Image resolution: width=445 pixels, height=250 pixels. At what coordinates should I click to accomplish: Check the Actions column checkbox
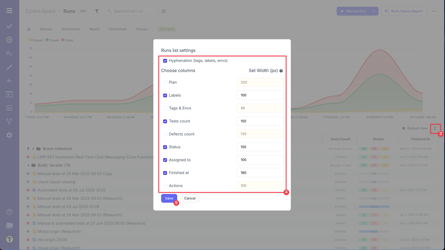pos(165,186)
